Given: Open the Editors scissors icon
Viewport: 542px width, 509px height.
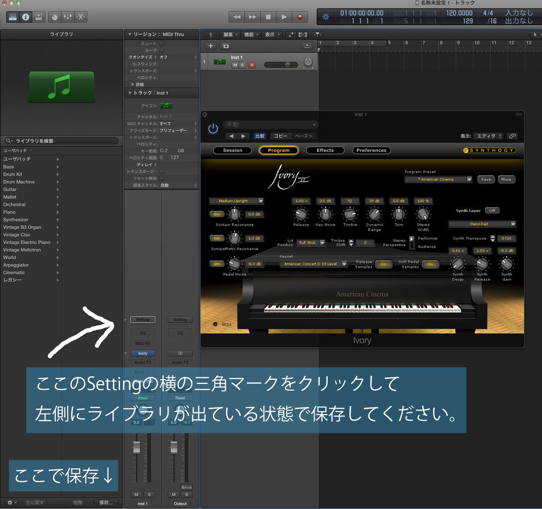Looking at the screenshot, I should tap(80, 17).
